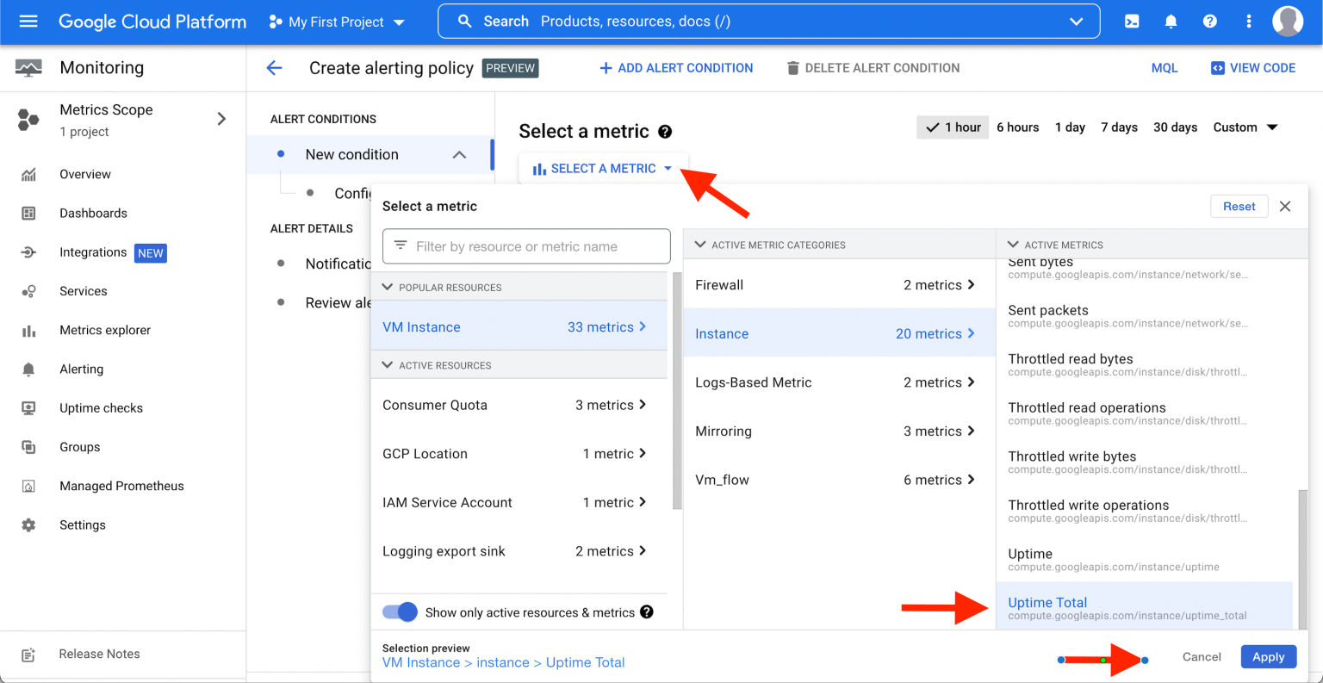Select Consumer Quota resource

tap(519, 405)
